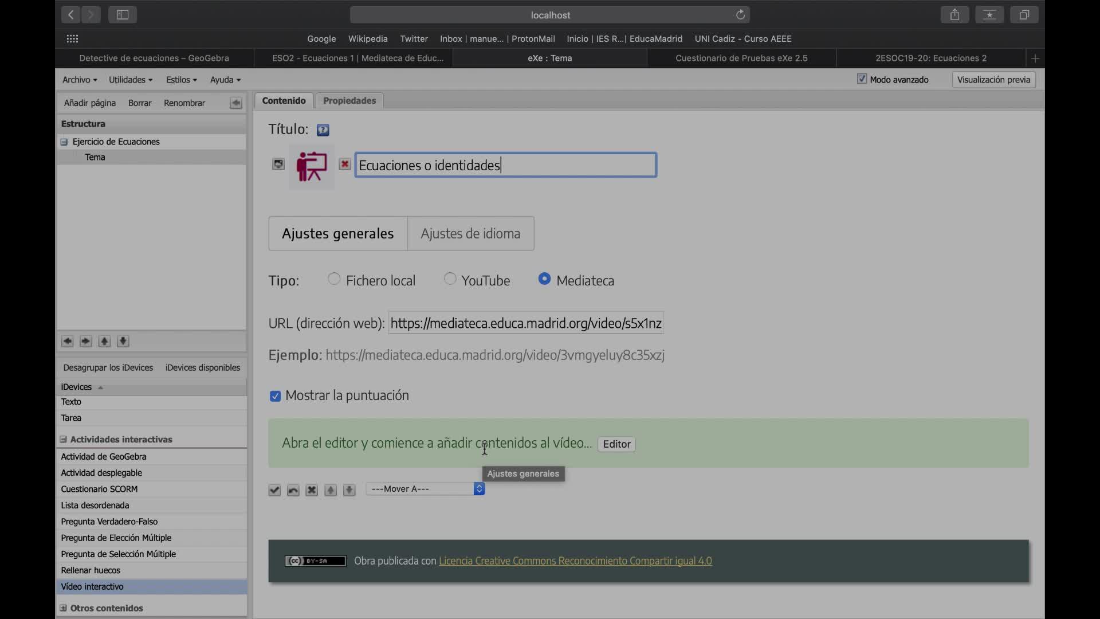Click the delete iDevice X icon
This screenshot has width=1100, height=619.
pos(312,490)
